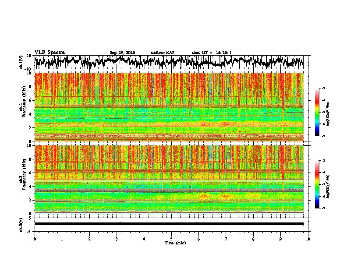Click the "4" kHz tick on ch.2 frequency axis
The height and width of the screenshot is (268, 347).
pos(31,187)
